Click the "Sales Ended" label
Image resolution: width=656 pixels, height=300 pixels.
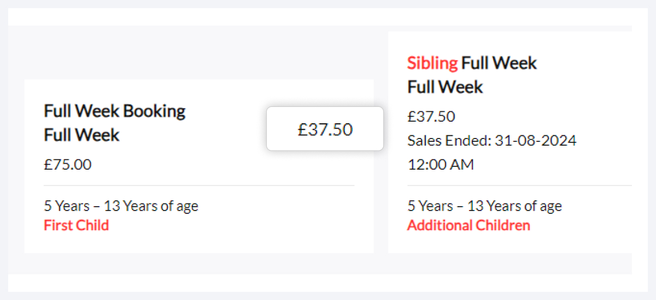click(448, 141)
